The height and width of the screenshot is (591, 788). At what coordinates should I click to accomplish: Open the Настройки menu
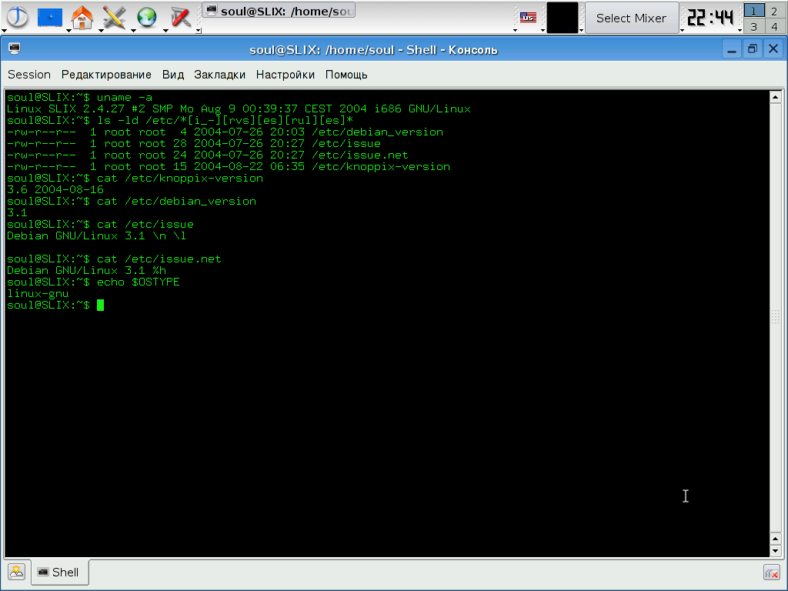coord(285,75)
